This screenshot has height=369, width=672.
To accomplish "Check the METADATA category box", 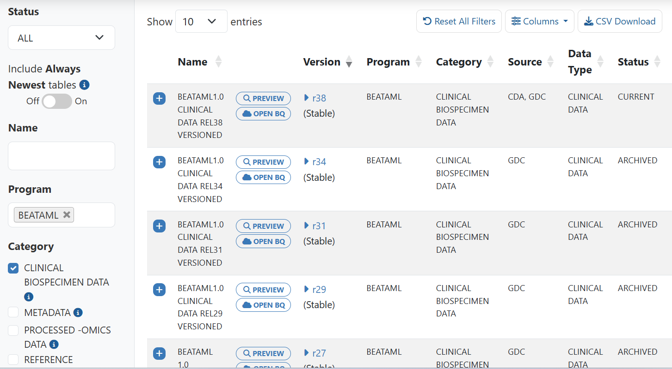I will (13, 313).
